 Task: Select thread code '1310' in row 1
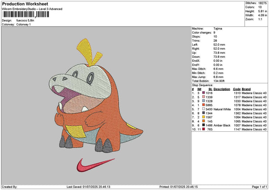pyautogui.click(x=237, y=93)
